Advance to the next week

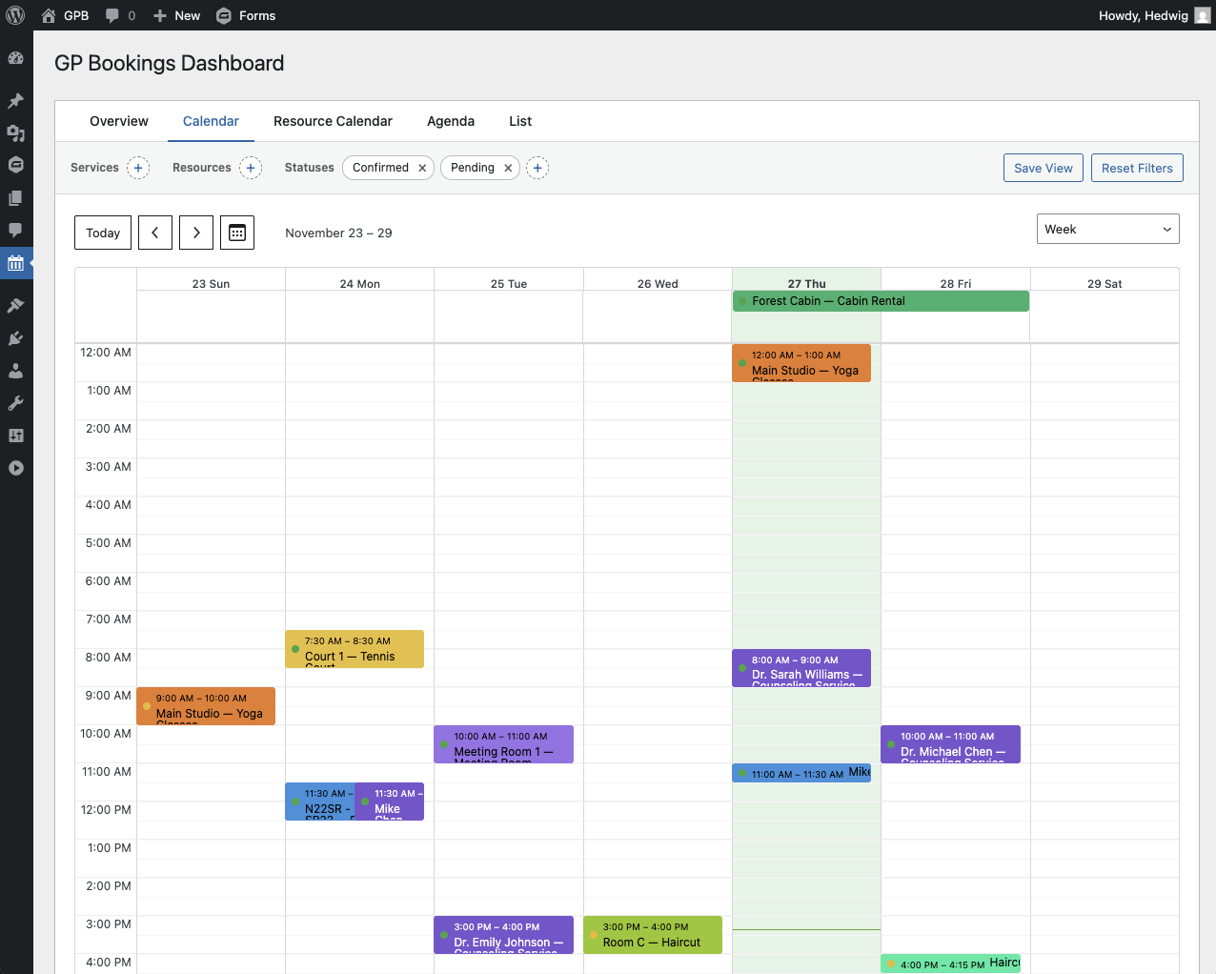[196, 233]
